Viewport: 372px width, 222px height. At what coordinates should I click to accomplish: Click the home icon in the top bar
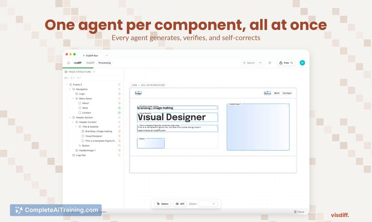[x=68, y=63]
